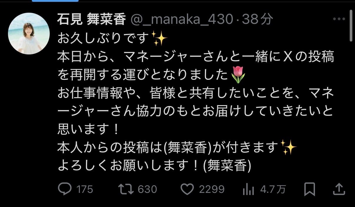Visit the 石見 舞菜香 display name link

click(92, 19)
